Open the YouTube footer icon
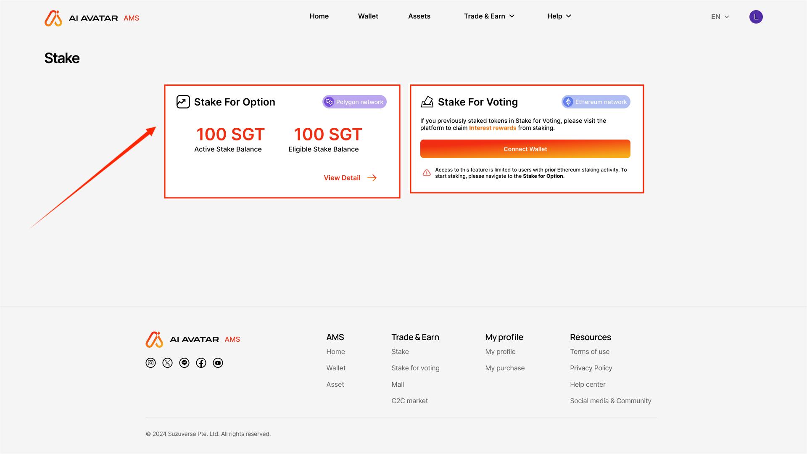Screen dimensions: 807x454 (x=218, y=363)
